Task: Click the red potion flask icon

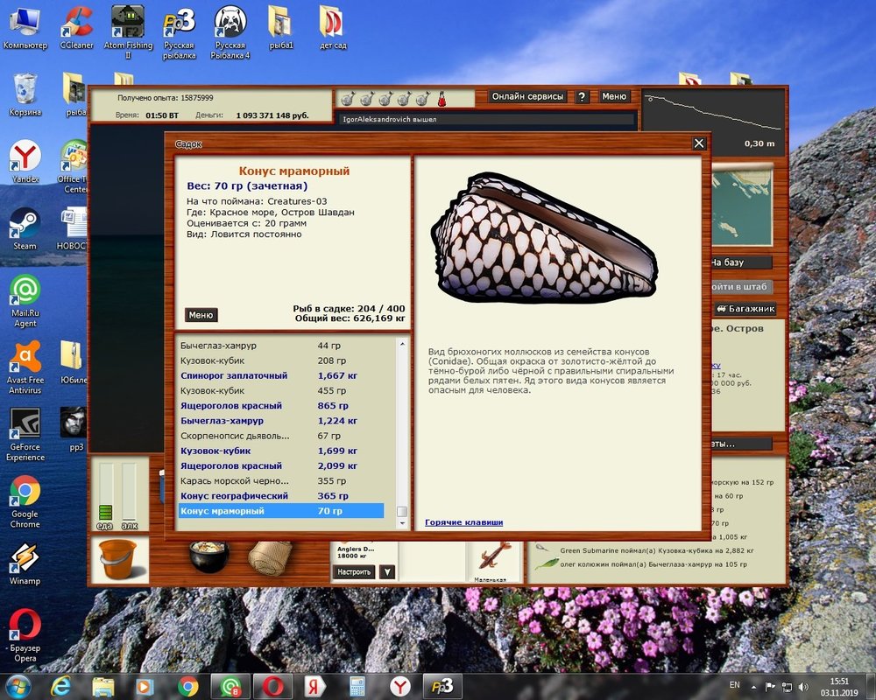Action: [443, 97]
